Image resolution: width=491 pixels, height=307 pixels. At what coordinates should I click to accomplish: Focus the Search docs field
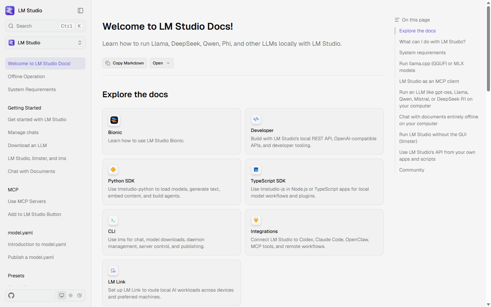(x=45, y=26)
